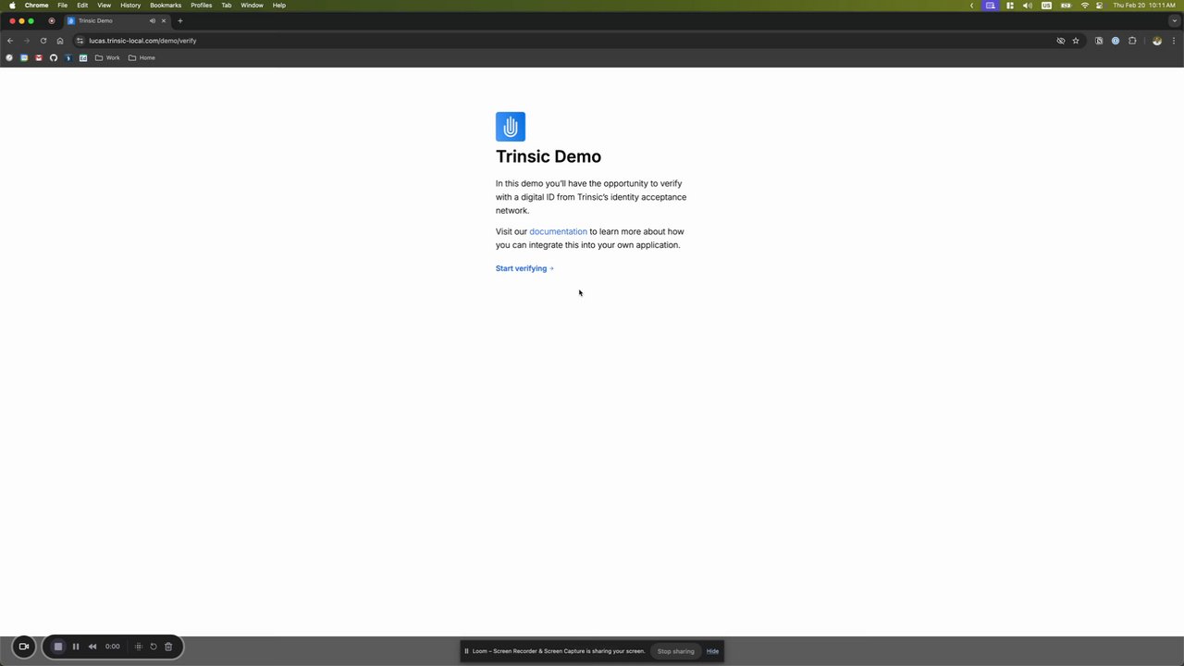Close the Trinsic Demo tab

coord(164,20)
